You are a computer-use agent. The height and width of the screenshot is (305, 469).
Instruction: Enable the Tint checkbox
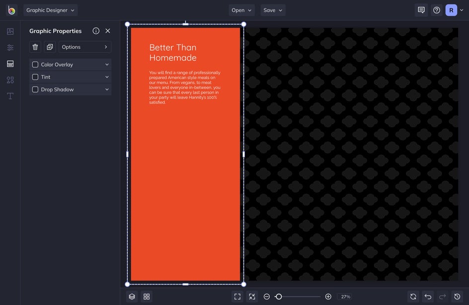coord(35,77)
